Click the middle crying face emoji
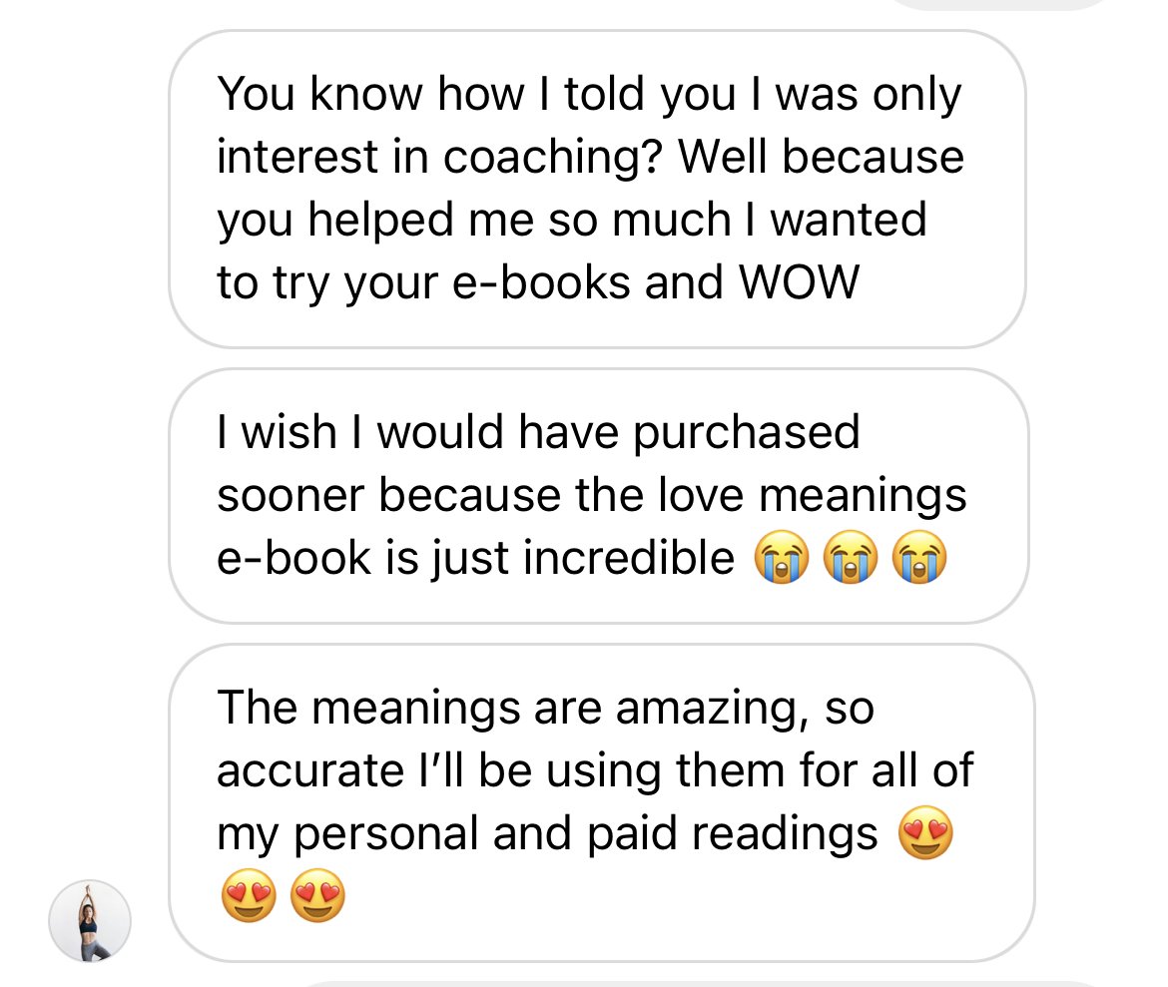 (851, 557)
